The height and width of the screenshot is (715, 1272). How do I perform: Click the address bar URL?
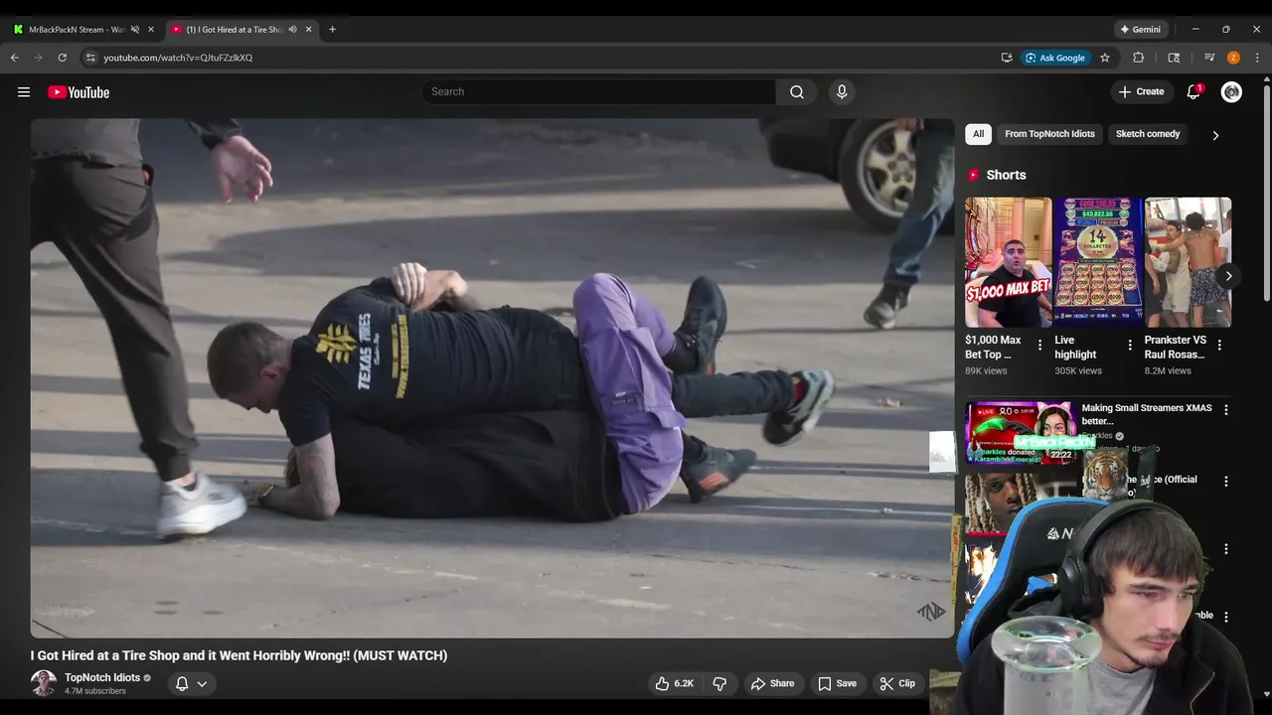point(178,58)
